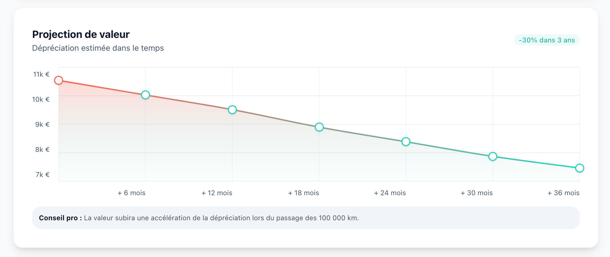Click the +30 mois data point

pyautogui.click(x=493, y=156)
